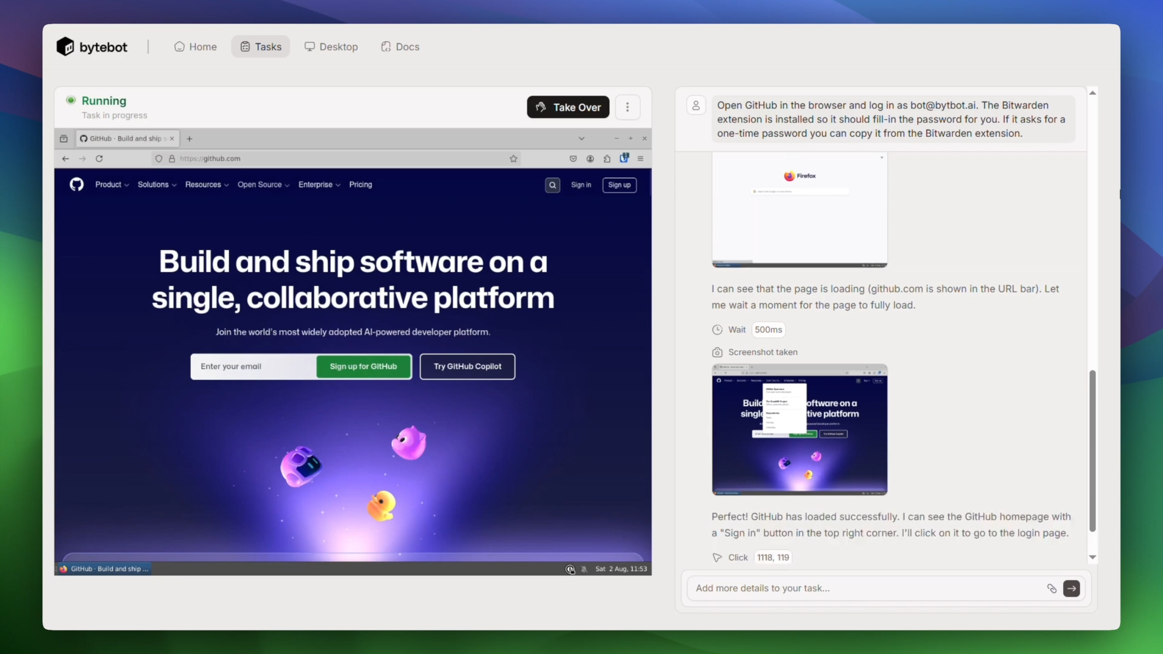Viewport: 1163px width, 654px height.
Task: Click the chat scroll up arrow
Action: pos(1093,93)
